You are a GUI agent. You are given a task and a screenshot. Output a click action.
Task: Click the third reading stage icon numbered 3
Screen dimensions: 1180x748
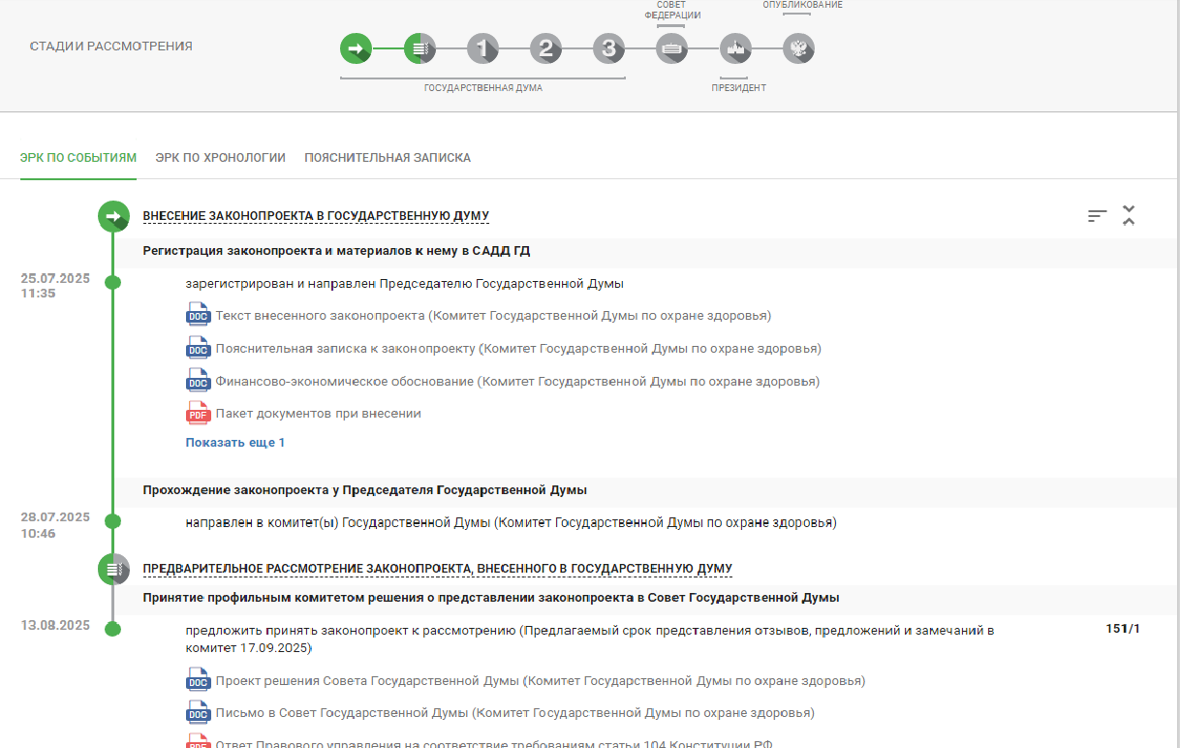(x=608, y=48)
